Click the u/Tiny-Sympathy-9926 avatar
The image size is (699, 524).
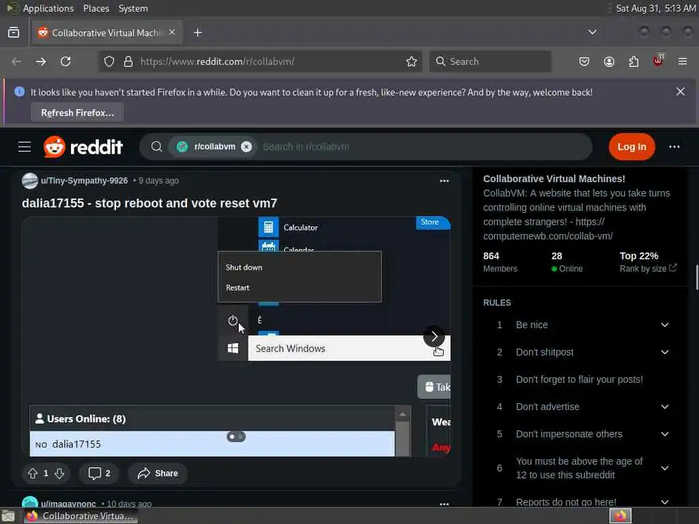[30, 180]
